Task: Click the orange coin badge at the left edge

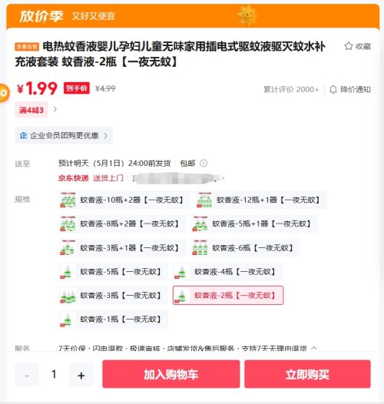Action: [4, 93]
